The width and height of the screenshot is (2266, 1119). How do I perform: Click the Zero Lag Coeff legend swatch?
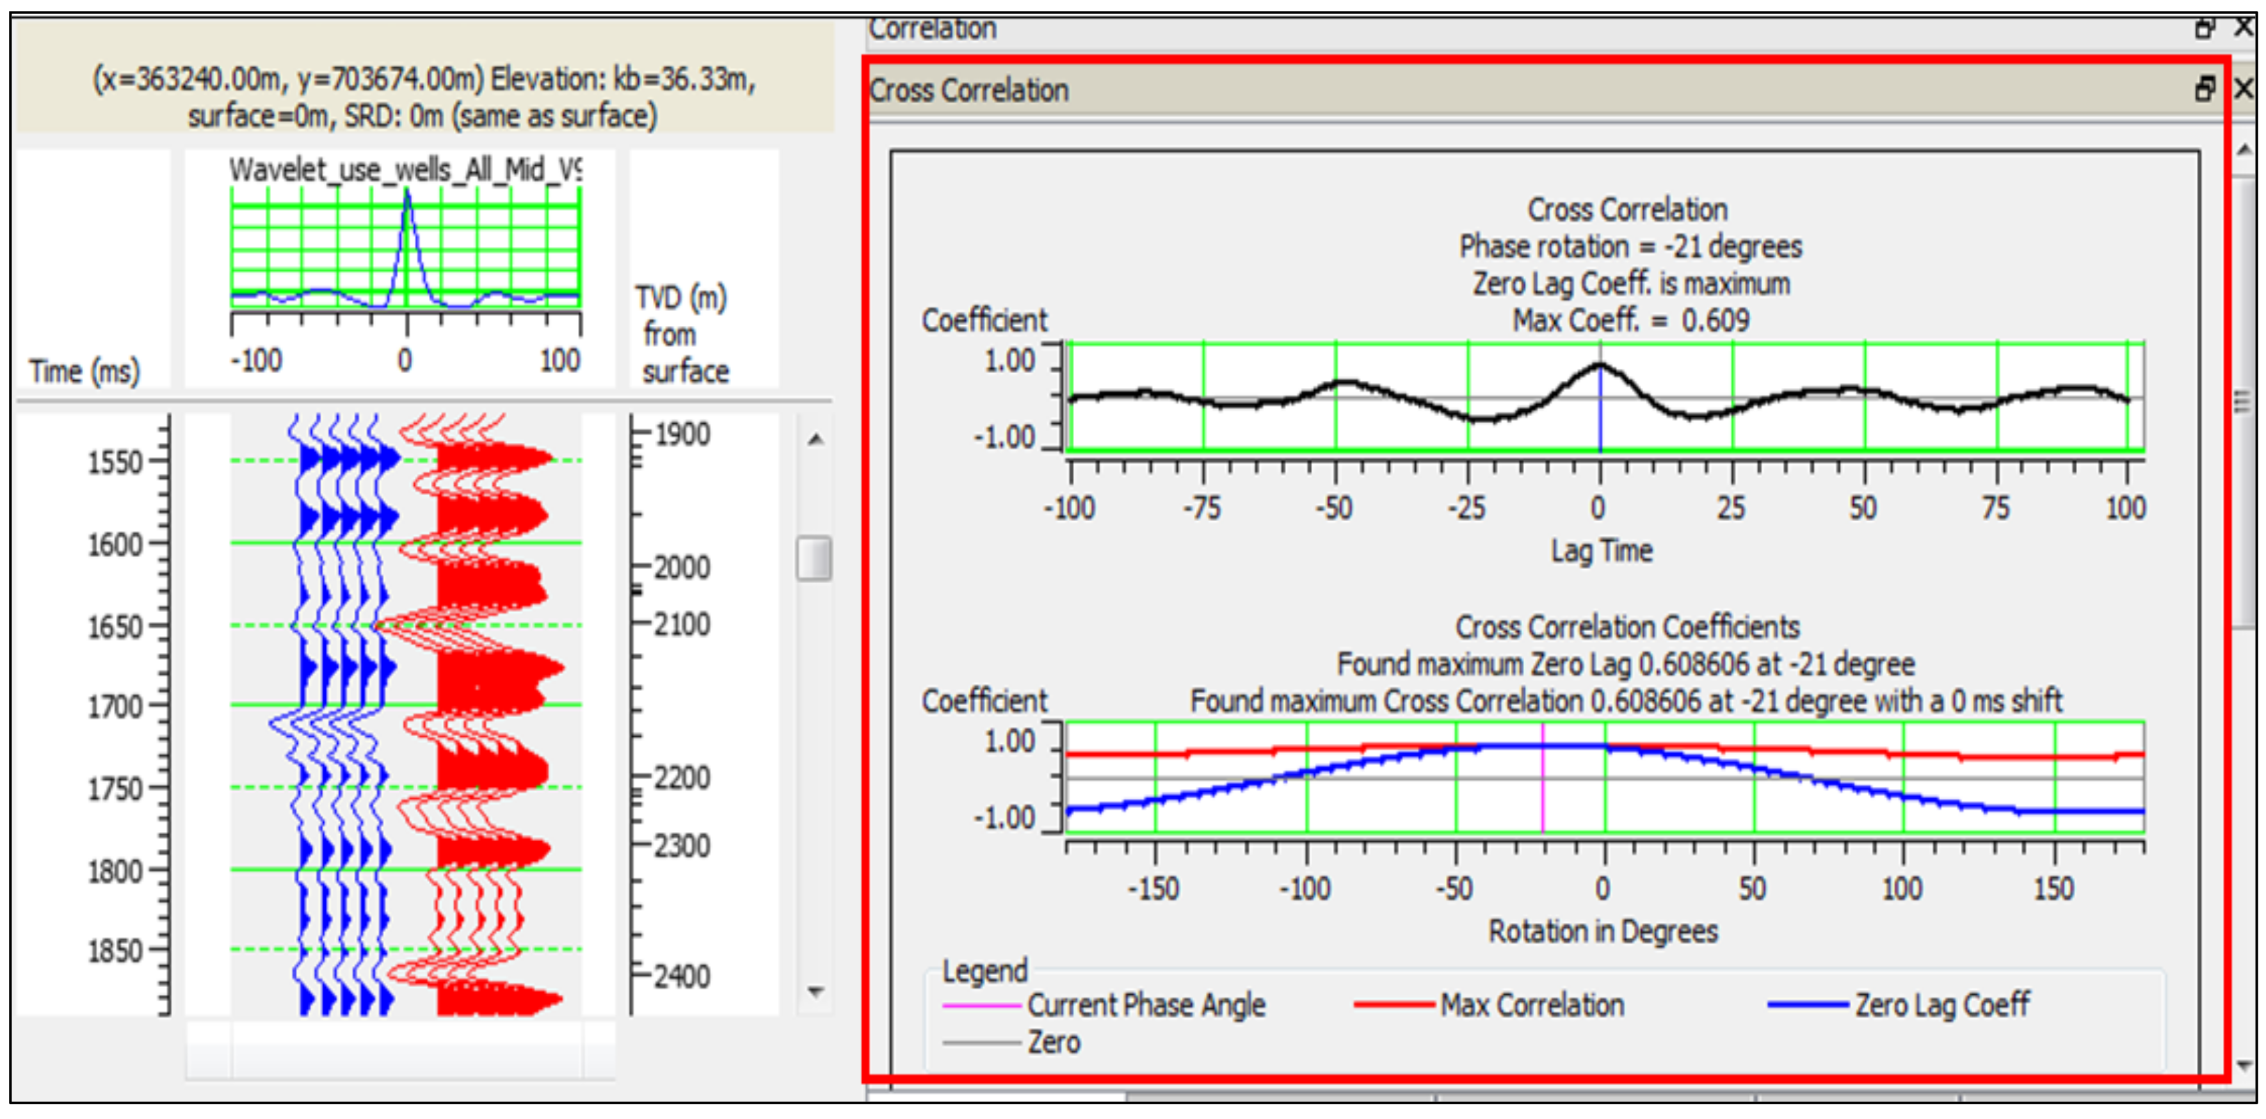[x=1808, y=1004]
